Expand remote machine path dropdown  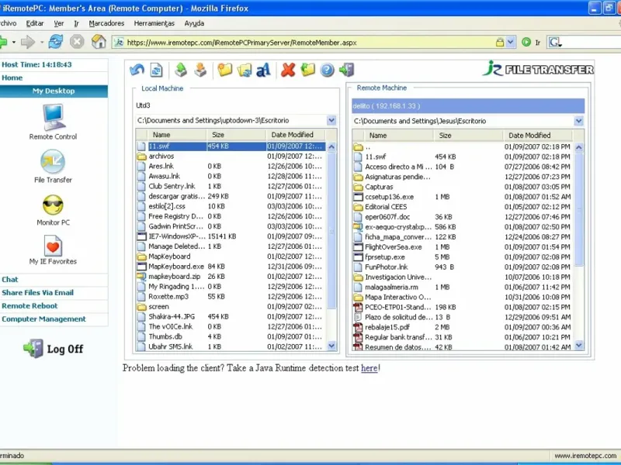(x=578, y=121)
